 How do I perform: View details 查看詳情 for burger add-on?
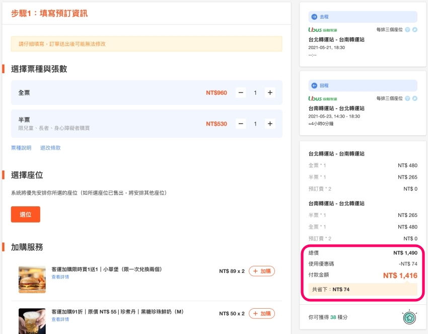pyautogui.click(x=60, y=277)
